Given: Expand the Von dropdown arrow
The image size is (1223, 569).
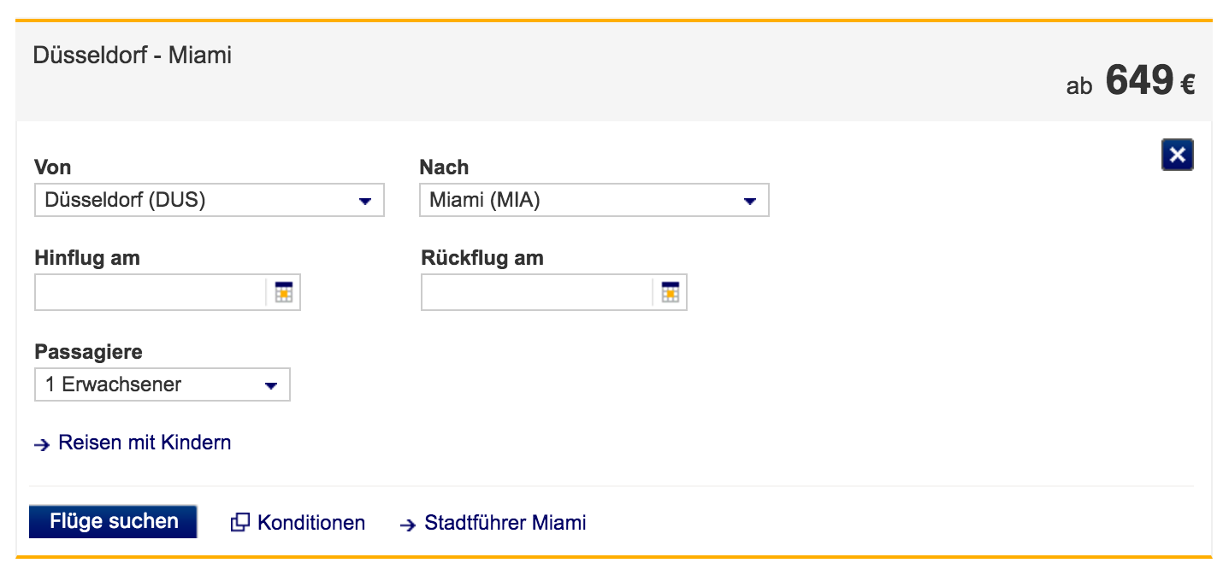Looking at the screenshot, I should (x=365, y=201).
